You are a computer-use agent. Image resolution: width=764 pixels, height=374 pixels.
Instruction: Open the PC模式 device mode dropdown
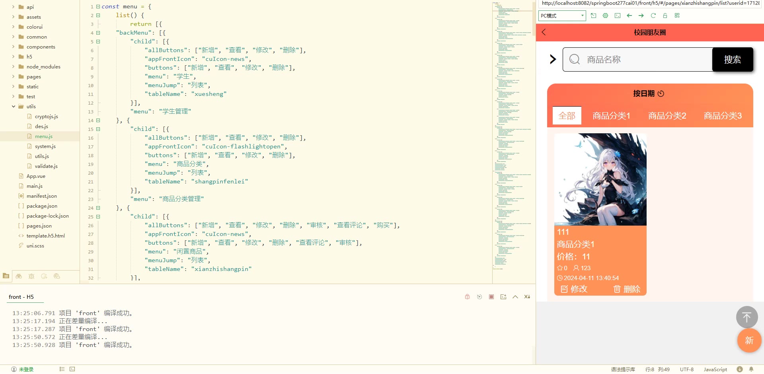(x=562, y=16)
